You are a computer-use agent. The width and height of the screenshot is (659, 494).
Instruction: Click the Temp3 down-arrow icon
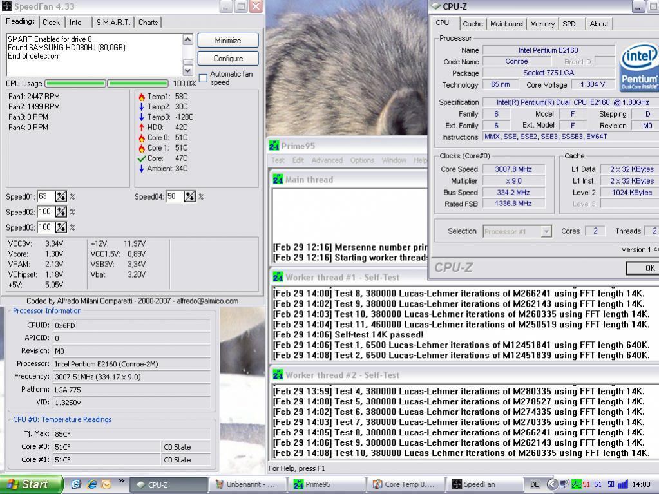pos(142,117)
